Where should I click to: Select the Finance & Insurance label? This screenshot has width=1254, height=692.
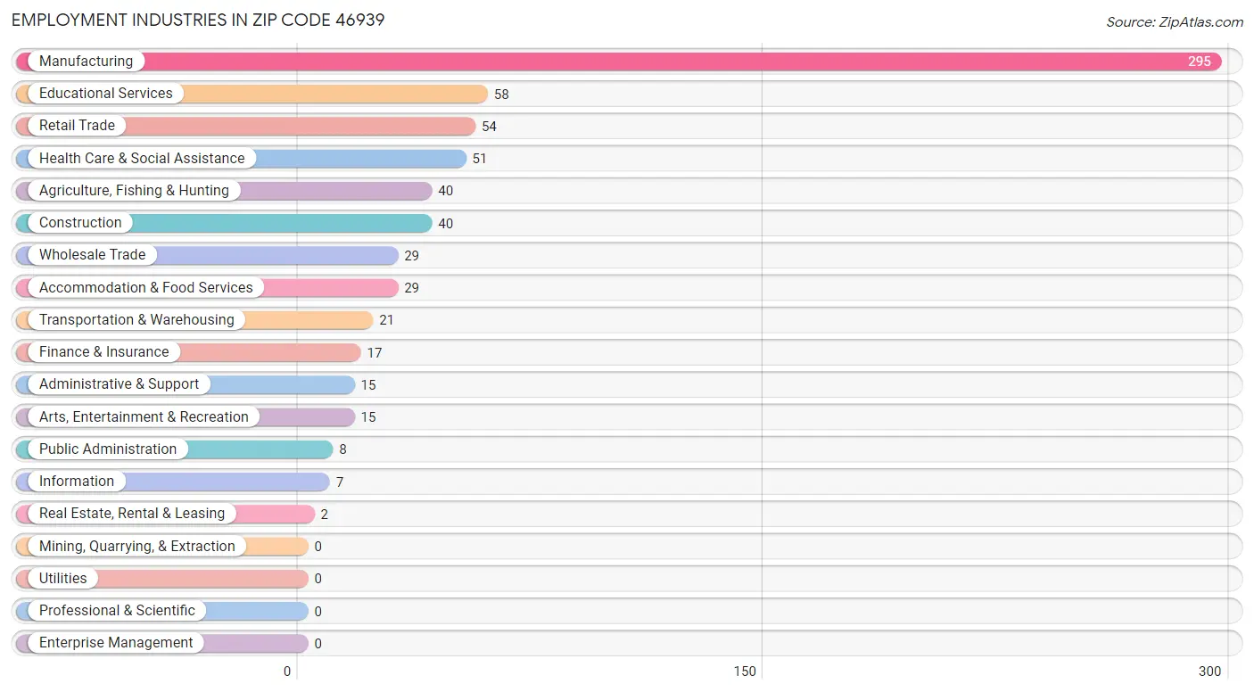(103, 352)
